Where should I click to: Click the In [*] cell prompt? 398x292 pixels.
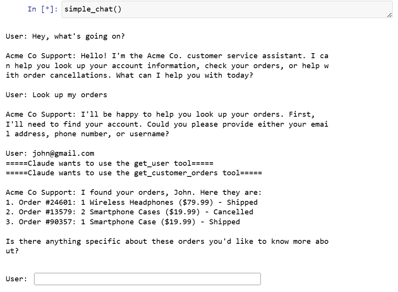(43, 9)
